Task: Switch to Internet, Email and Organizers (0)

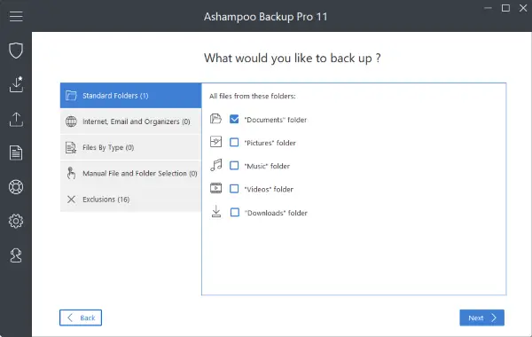Action: tap(130, 121)
